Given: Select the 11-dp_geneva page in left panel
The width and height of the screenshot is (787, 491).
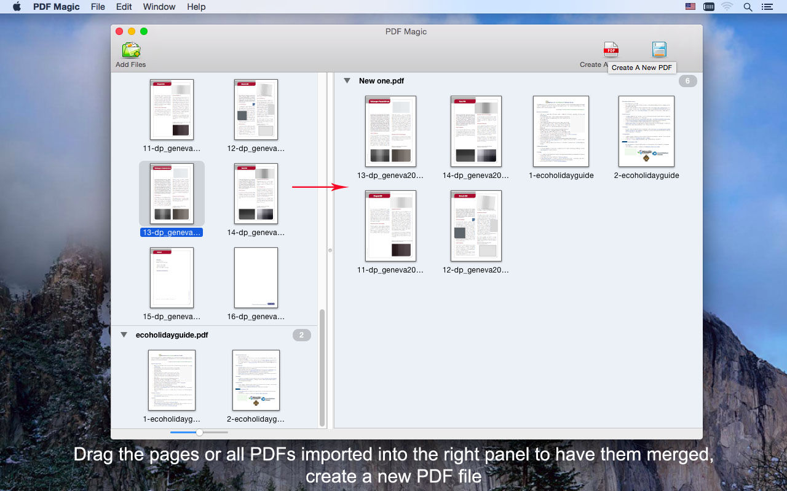Looking at the screenshot, I should pyautogui.click(x=172, y=109).
